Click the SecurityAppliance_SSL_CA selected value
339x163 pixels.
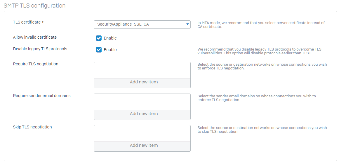[x=123, y=24]
